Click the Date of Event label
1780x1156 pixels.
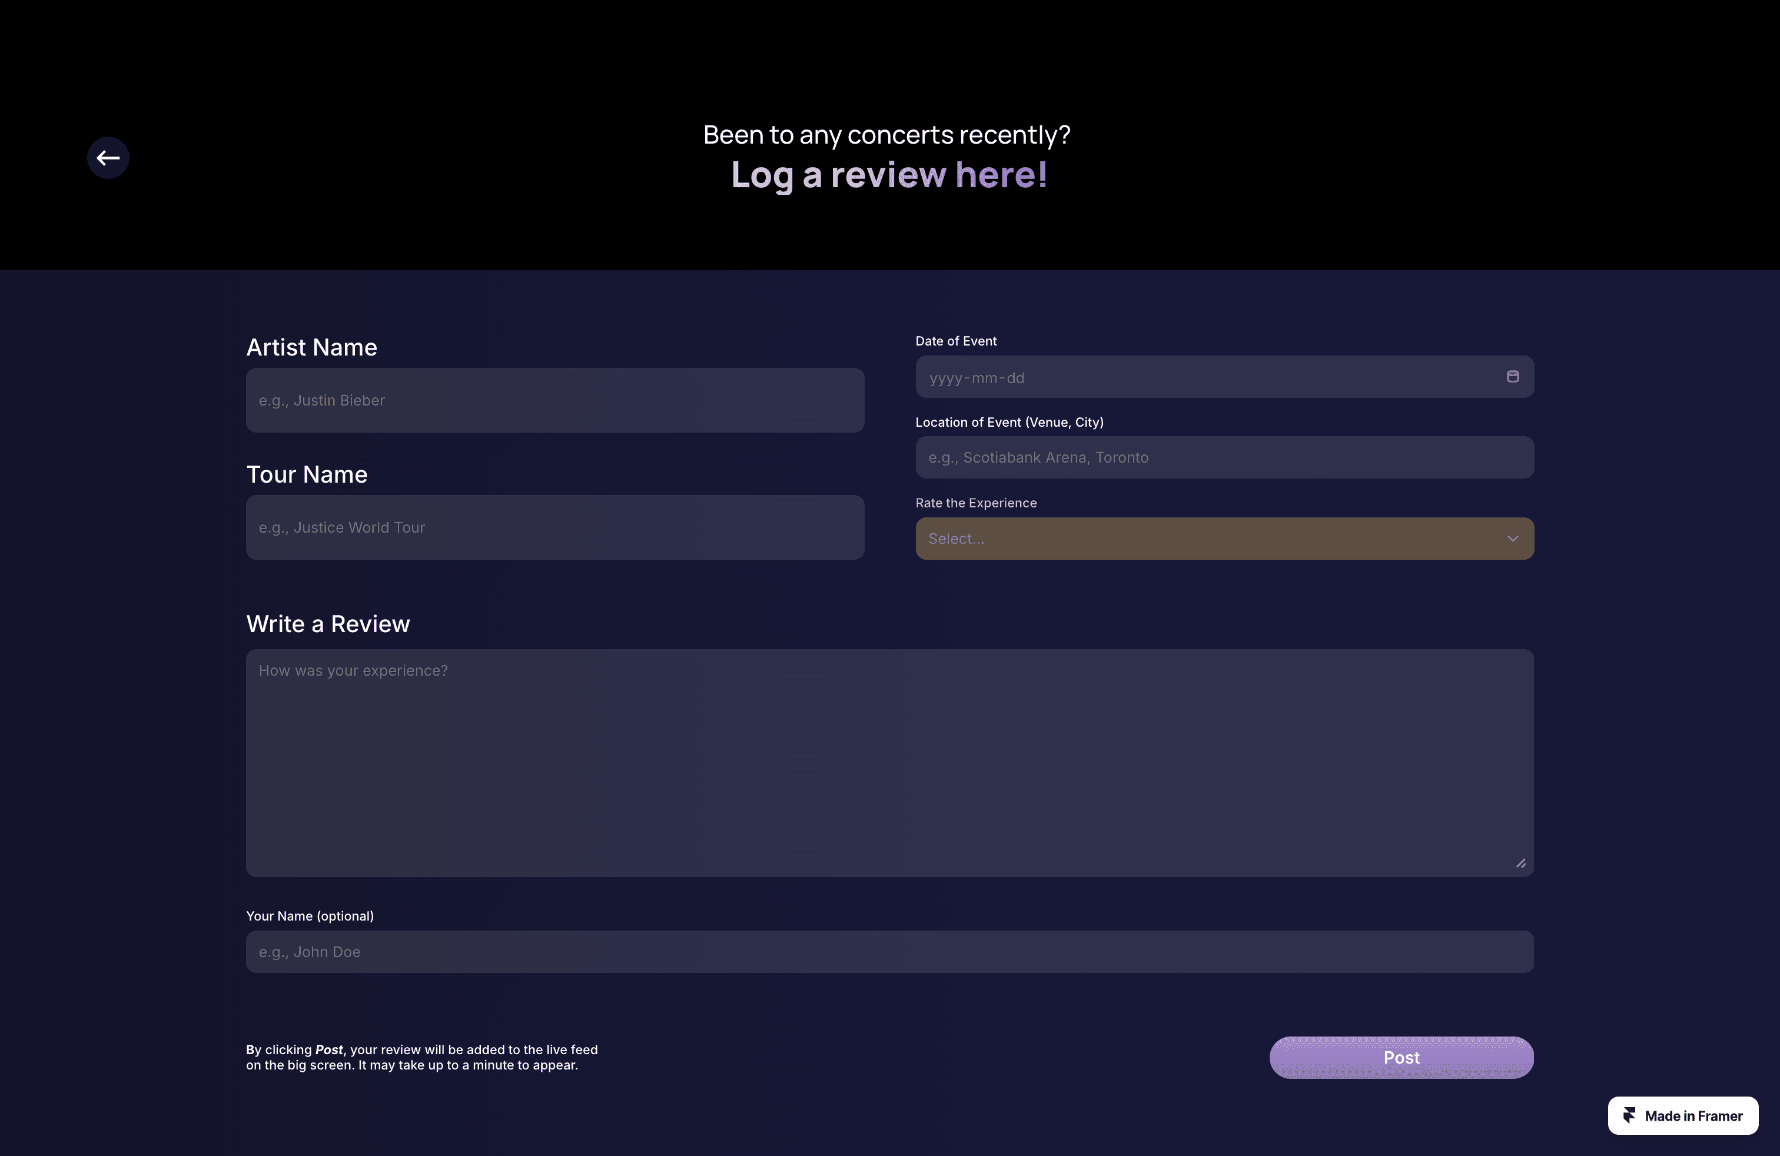pyautogui.click(x=956, y=341)
